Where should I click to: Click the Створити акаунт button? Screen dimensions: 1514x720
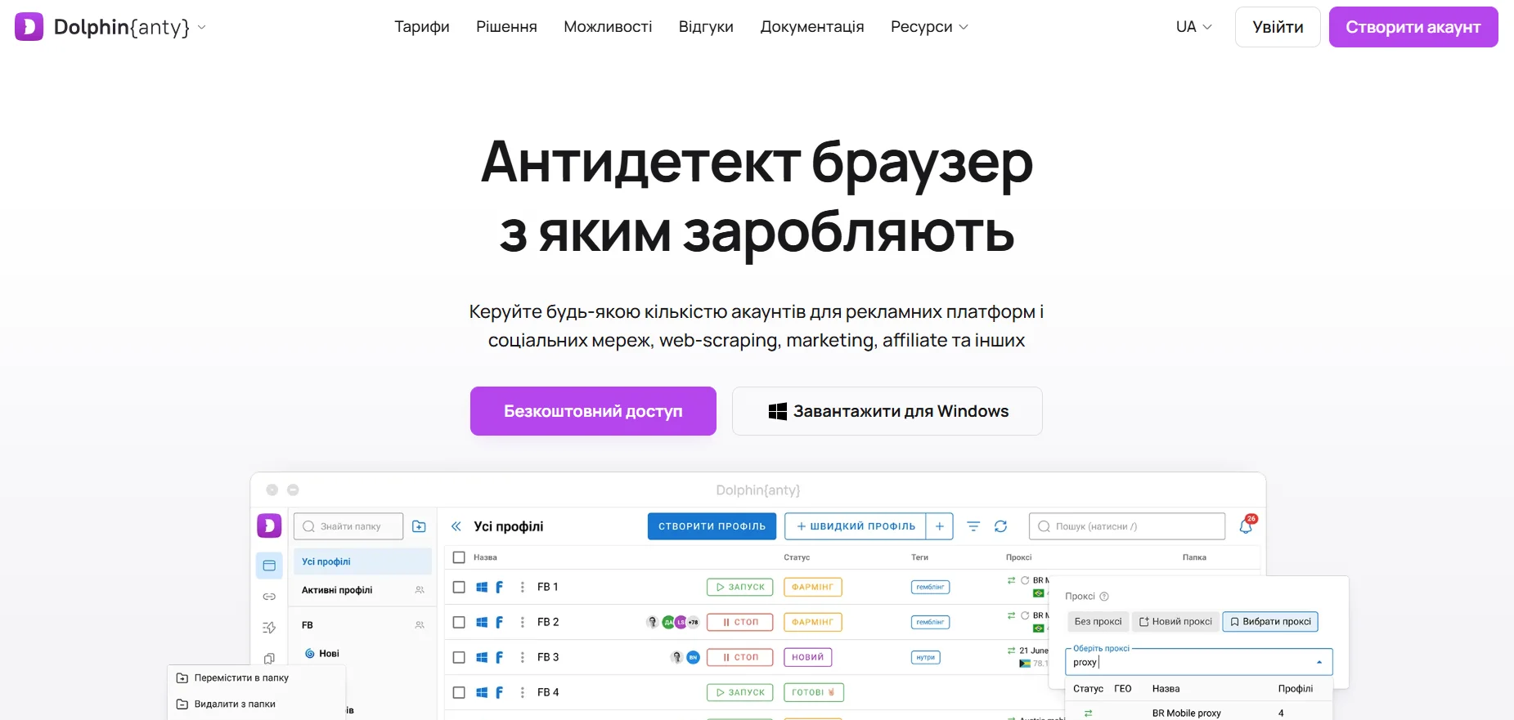(x=1413, y=27)
